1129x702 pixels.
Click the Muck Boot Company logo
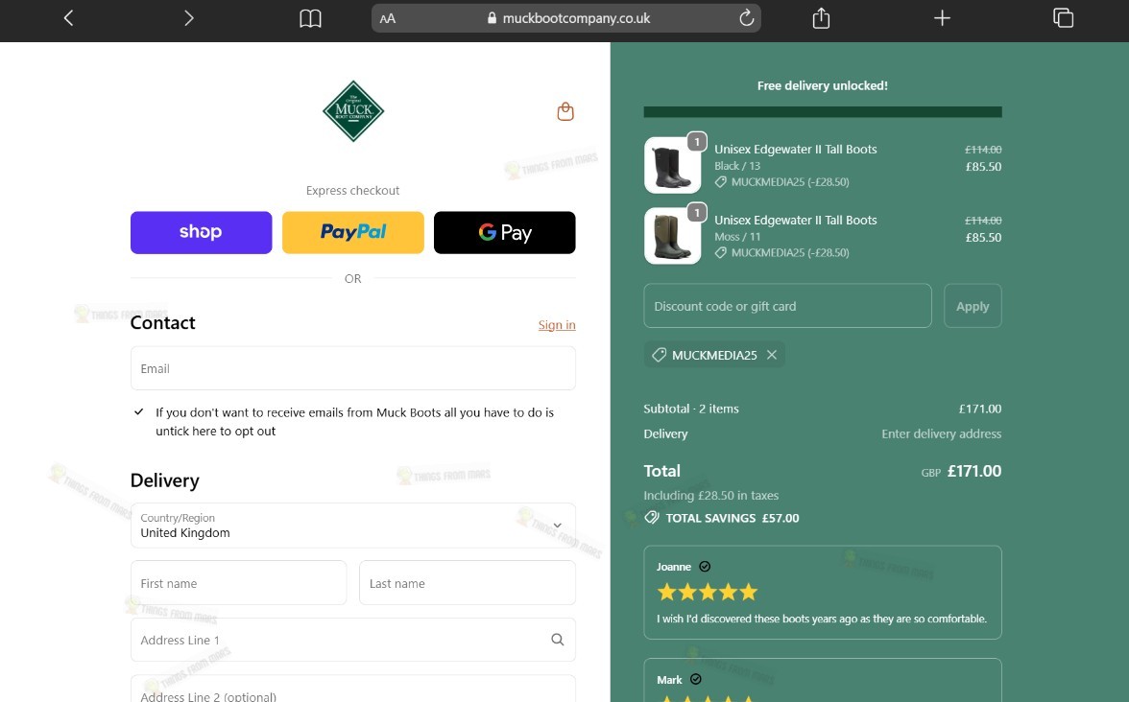[x=353, y=111]
